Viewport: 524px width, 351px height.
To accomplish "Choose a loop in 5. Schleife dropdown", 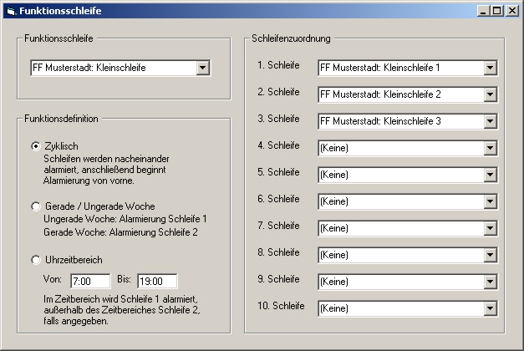I will [x=491, y=175].
